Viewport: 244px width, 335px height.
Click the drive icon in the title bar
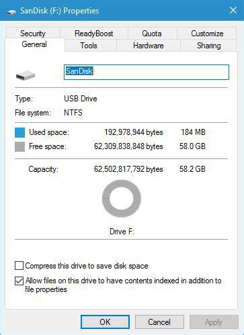(x=11, y=11)
